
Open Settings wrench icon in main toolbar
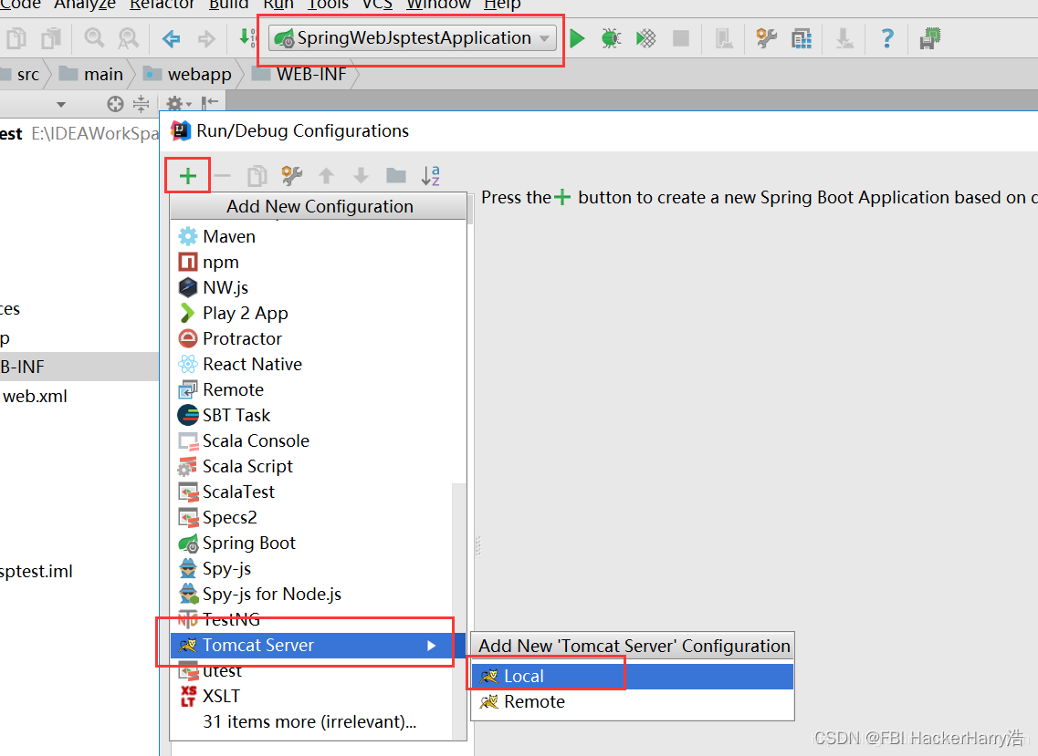point(767,38)
